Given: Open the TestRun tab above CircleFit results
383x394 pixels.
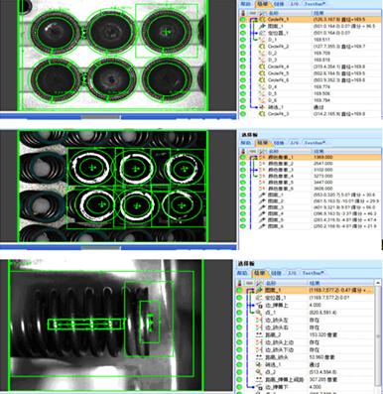Looking at the screenshot, I should coord(315,4).
